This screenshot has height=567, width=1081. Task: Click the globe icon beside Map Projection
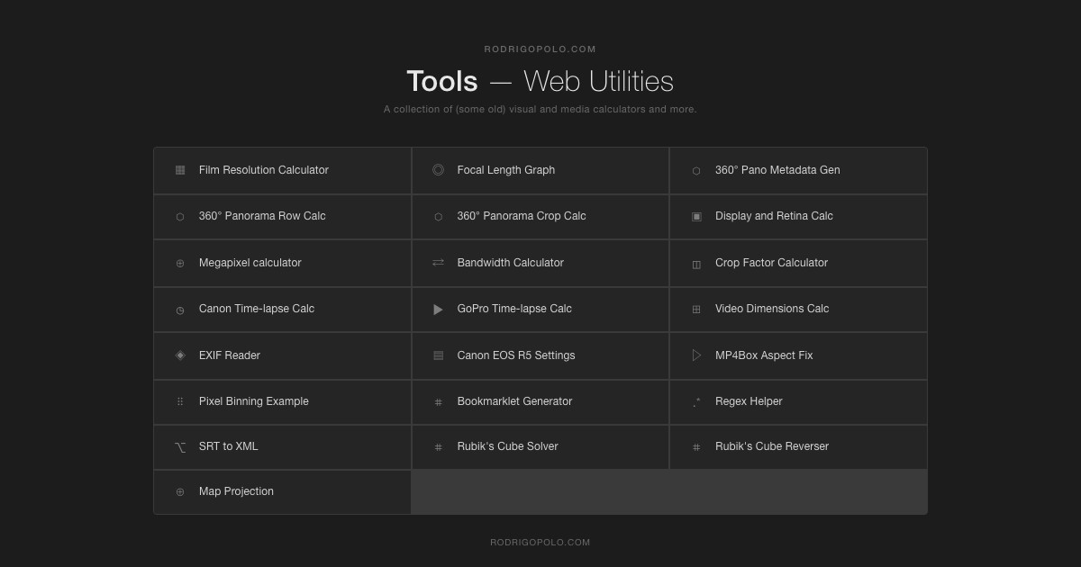(x=180, y=492)
